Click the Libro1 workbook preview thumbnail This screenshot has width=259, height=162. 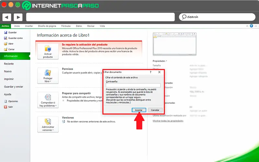(175, 44)
